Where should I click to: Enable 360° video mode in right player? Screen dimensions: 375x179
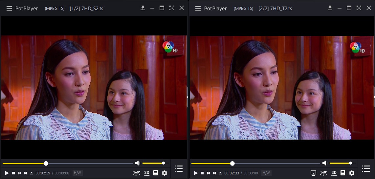(324, 173)
